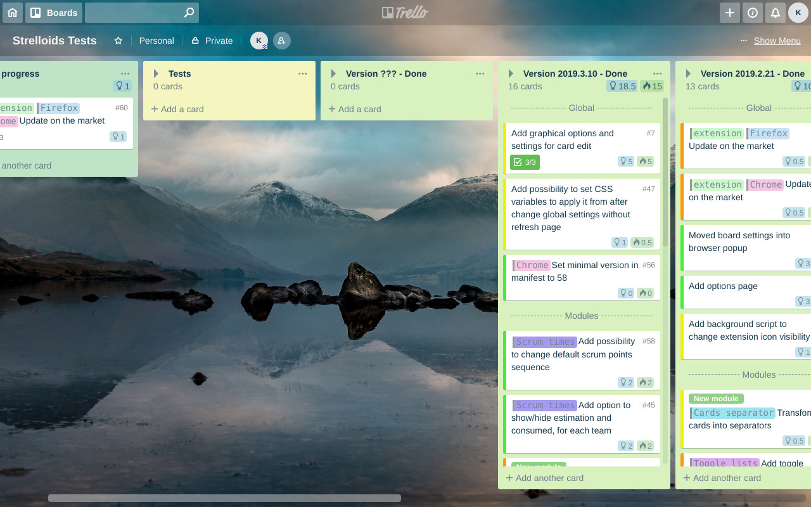811x507 pixels.
Task: Open notifications via the bell icon
Action: pos(775,12)
